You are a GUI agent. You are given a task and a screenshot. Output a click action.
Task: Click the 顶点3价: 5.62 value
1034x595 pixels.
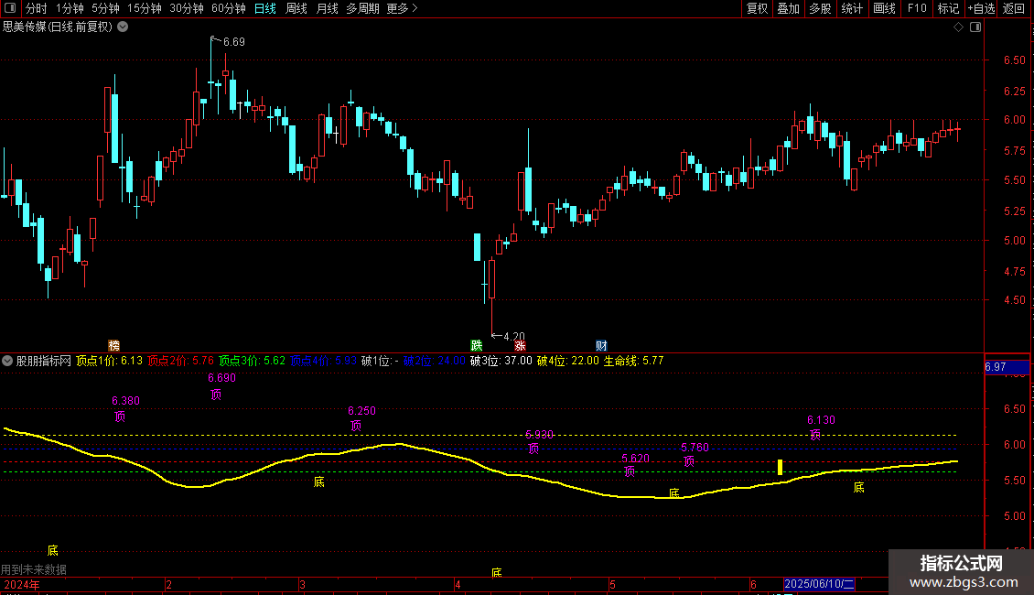[252, 361]
